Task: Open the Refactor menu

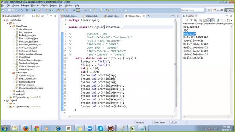Action: [25, 5]
